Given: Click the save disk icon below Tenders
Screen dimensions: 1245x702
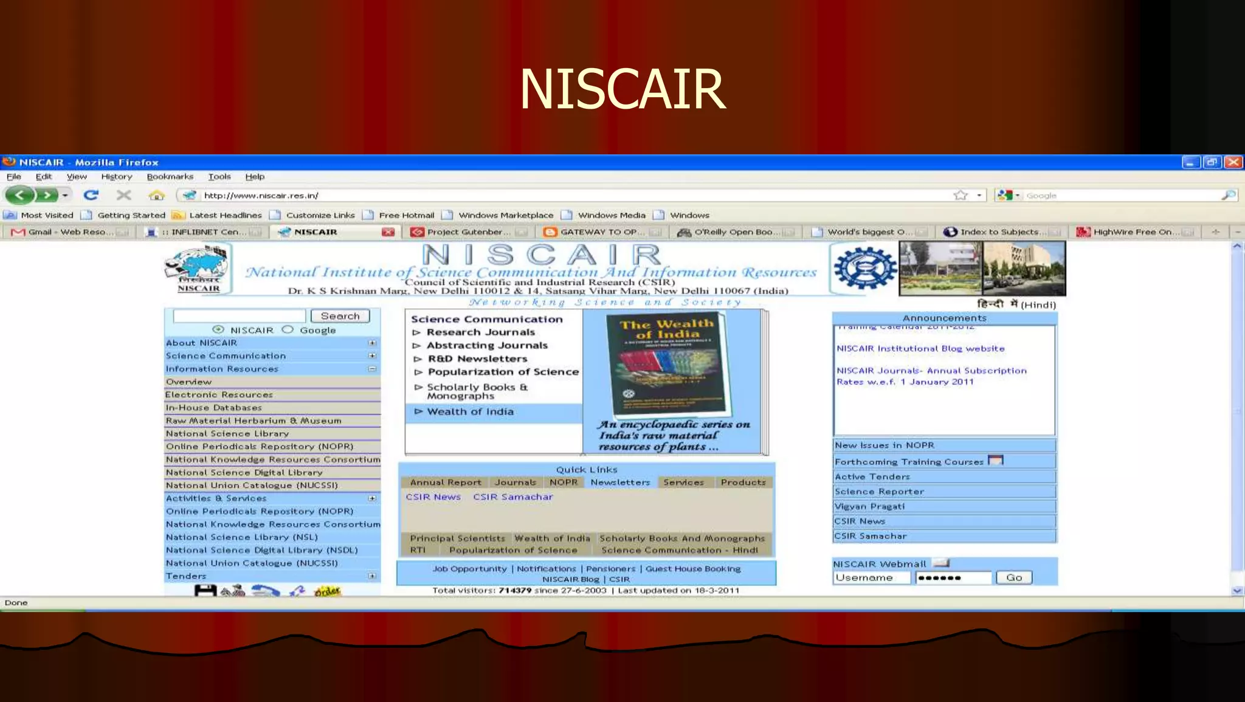Looking at the screenshot, I should click(x=205, y=590).
